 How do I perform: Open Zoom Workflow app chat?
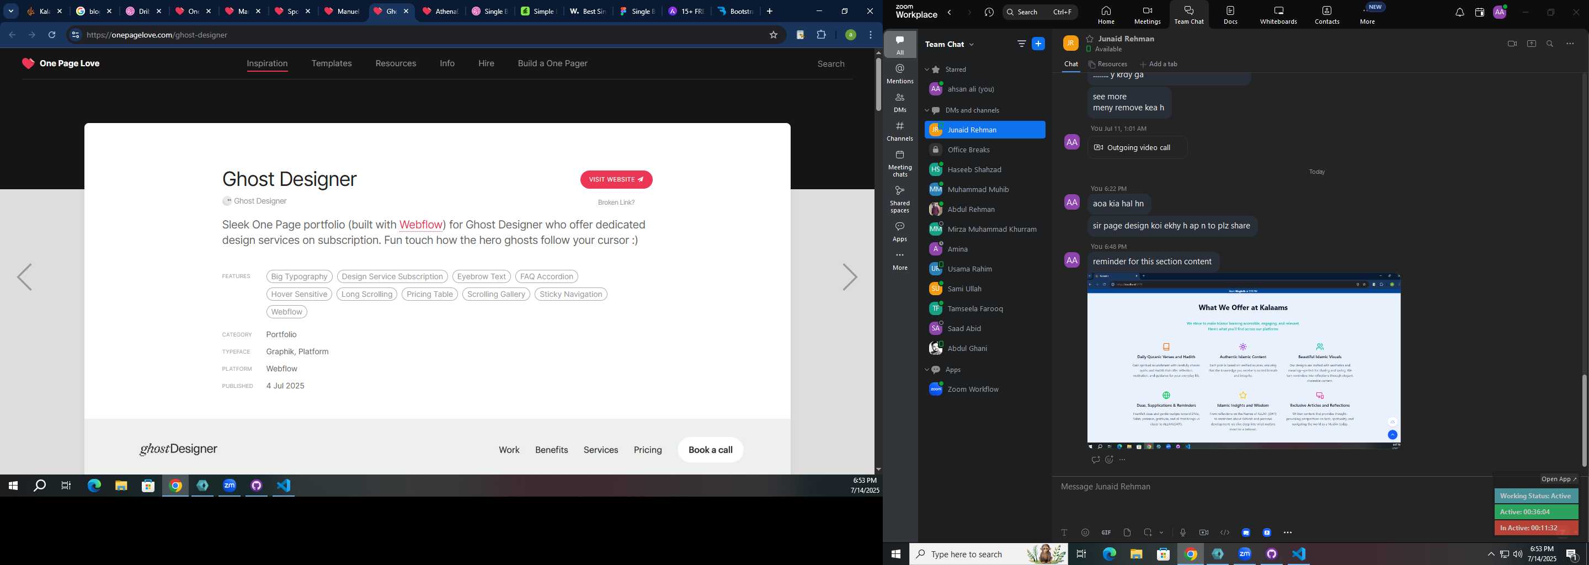click(984, 389)
